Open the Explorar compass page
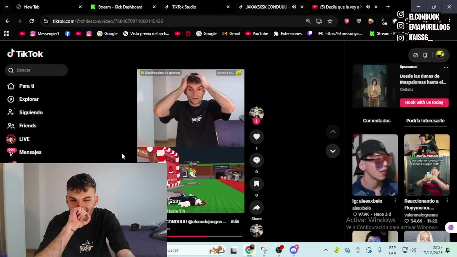Image resolution: width=457 pixels, height=257 pixels. (23, 99)
